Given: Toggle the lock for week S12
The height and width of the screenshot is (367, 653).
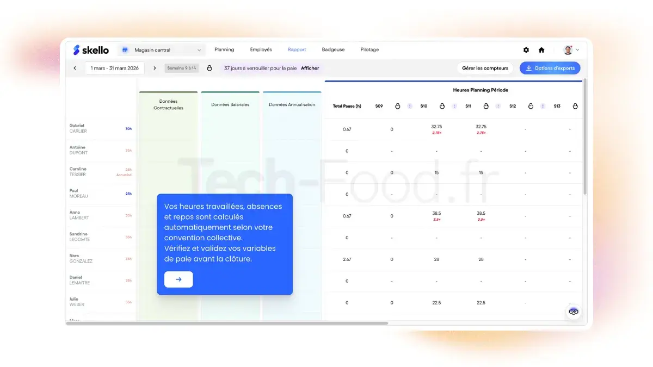Looking at the screenshot, I should 531,106.
